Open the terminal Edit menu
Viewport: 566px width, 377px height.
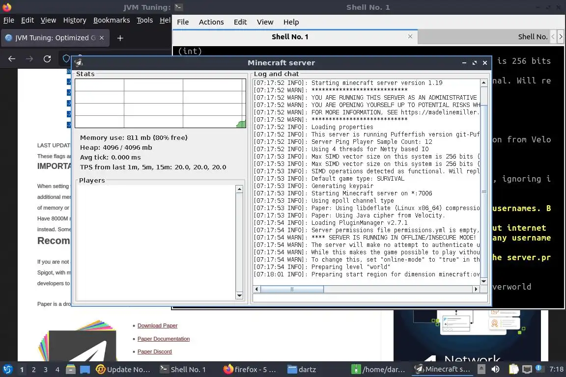[x=240, y=22]
